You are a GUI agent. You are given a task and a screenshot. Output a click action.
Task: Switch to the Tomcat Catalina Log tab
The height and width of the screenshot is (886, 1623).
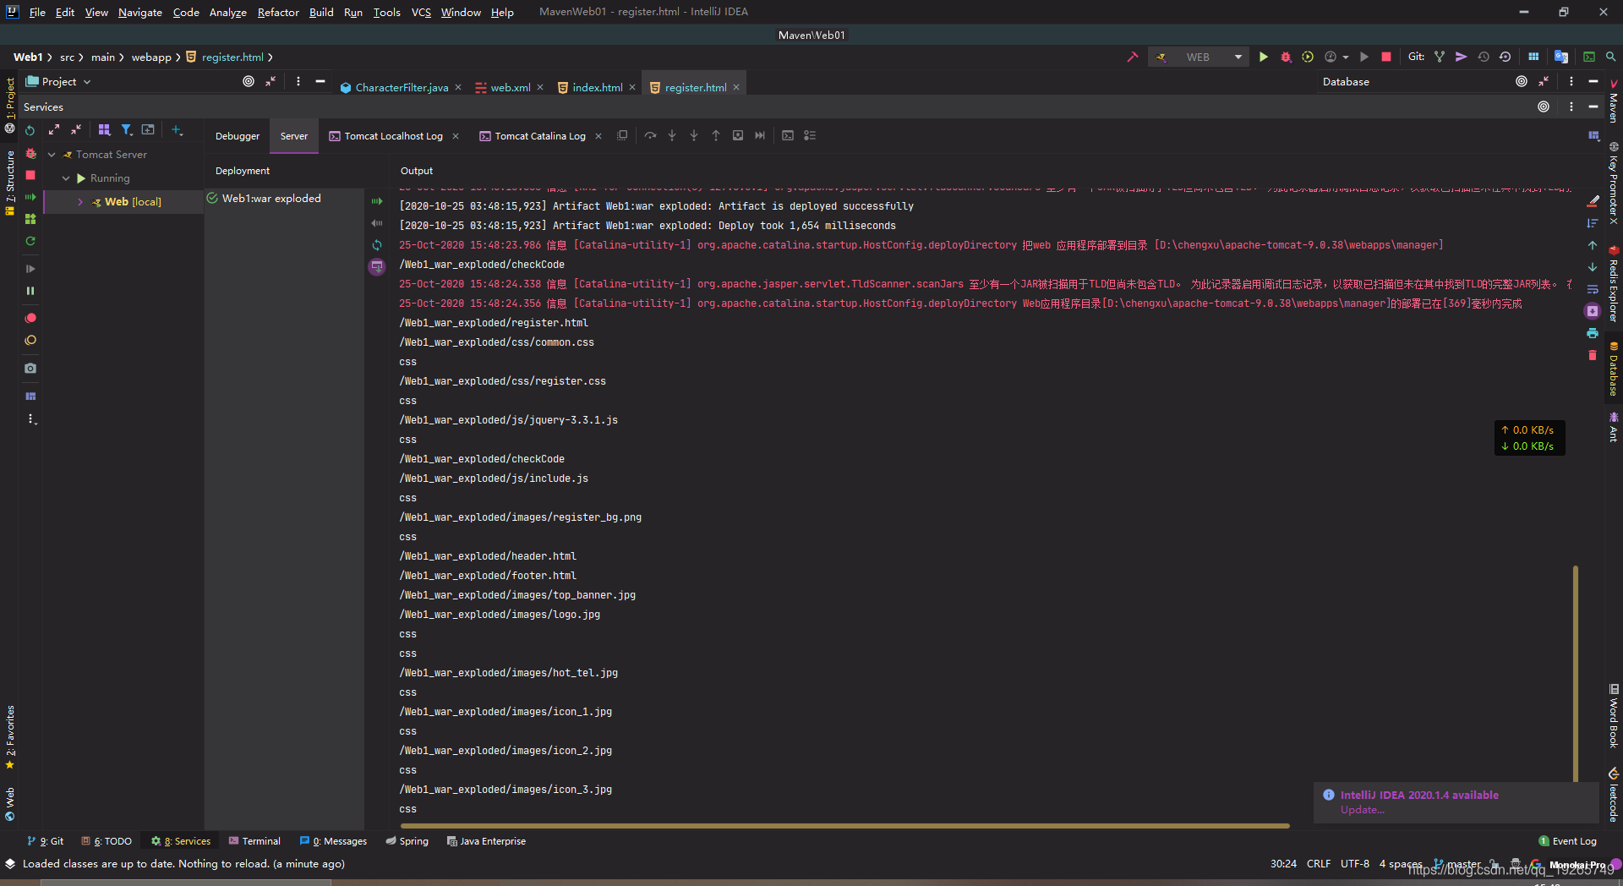pyautogui.click(x=540, y=136)
